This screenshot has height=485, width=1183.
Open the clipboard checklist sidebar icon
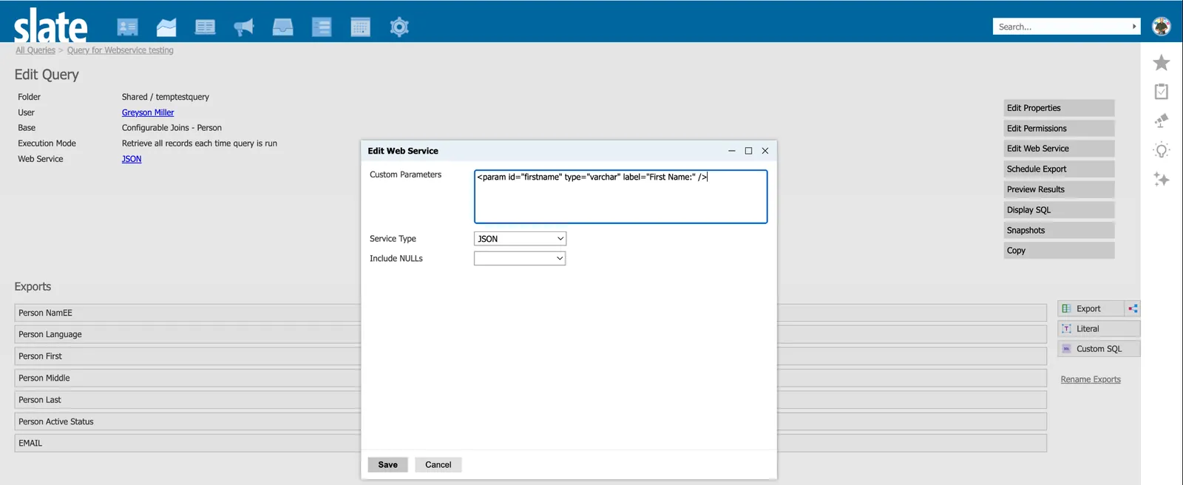[1162, 92]
